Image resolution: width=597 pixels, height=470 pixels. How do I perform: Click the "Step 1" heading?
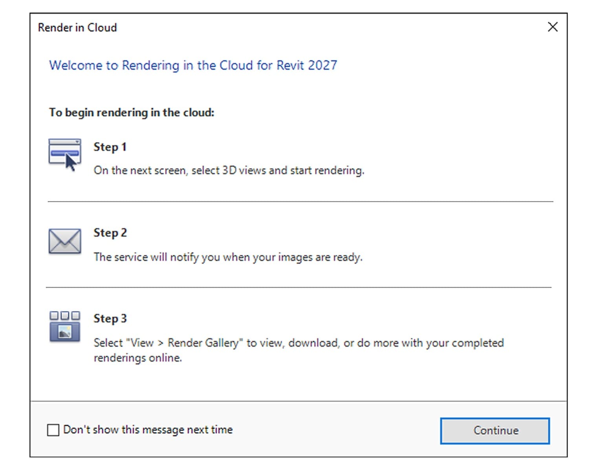(110, 147)
